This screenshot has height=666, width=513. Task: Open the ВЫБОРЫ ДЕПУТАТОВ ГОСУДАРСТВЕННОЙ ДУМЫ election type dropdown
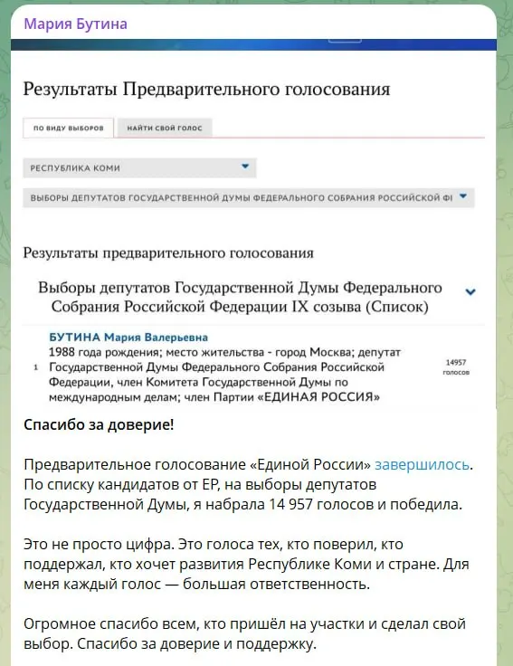coord(249,197)
